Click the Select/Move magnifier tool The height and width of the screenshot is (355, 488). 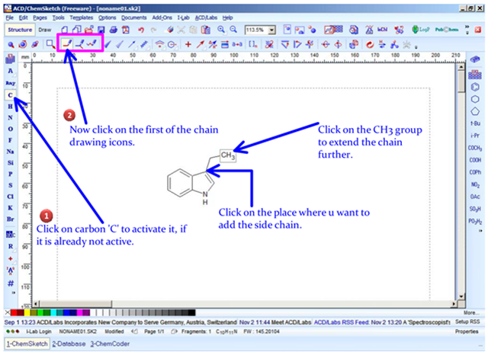pyautogui.click(x=11, y=44)
